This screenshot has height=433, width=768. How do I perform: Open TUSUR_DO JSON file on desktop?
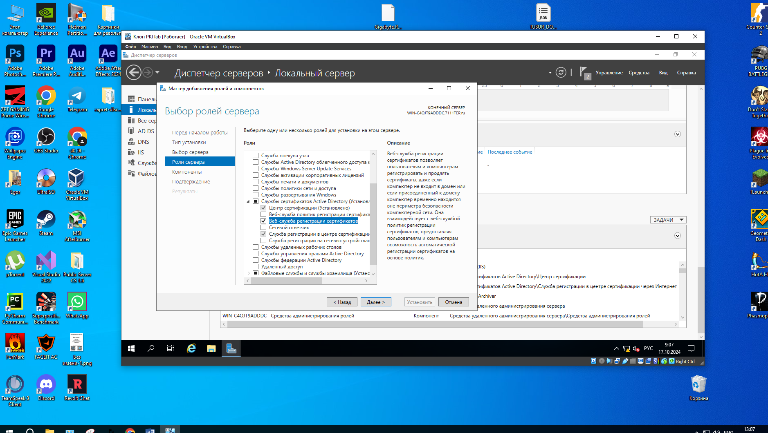(543, 17)
